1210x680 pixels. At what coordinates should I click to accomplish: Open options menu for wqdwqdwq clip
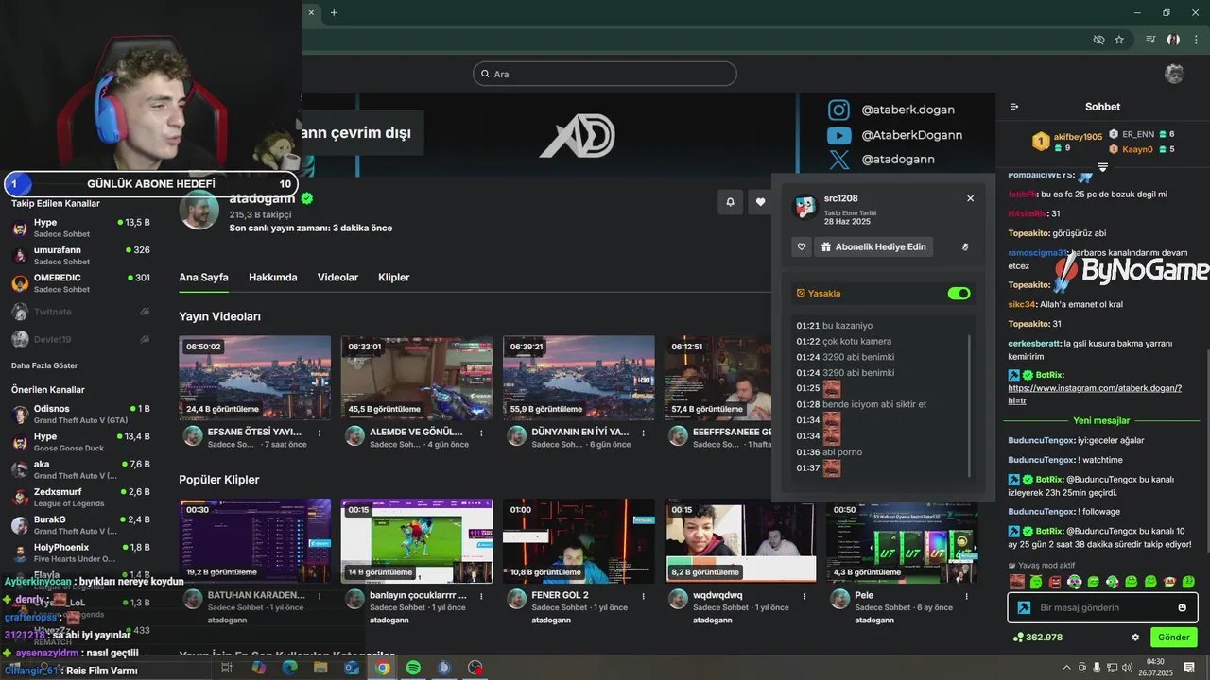(804, 596)
